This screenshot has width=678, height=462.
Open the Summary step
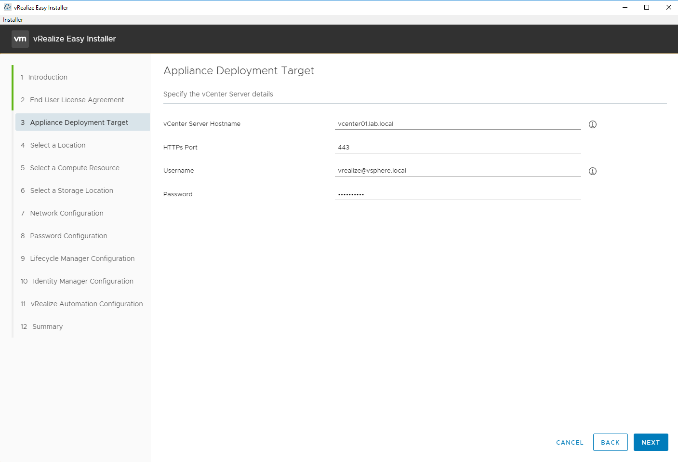pyautogui.click(x=82, y=326)
